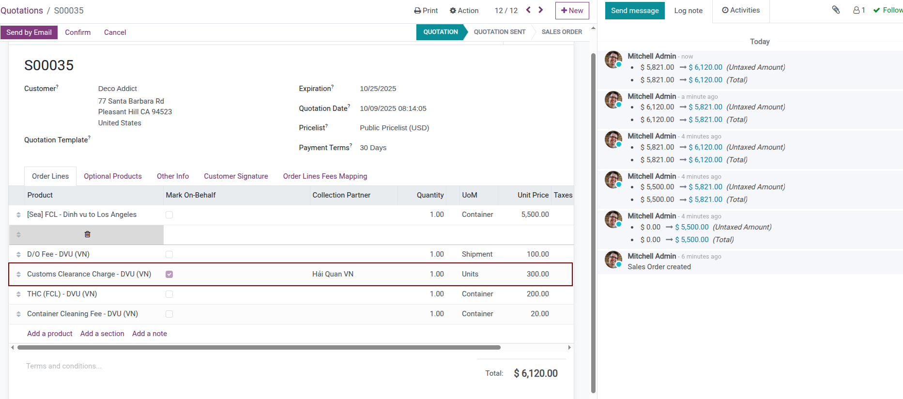Click the drag handle for D/O Fee line
903x399 pixels.
pyautogui.click(x=18, y=255)
